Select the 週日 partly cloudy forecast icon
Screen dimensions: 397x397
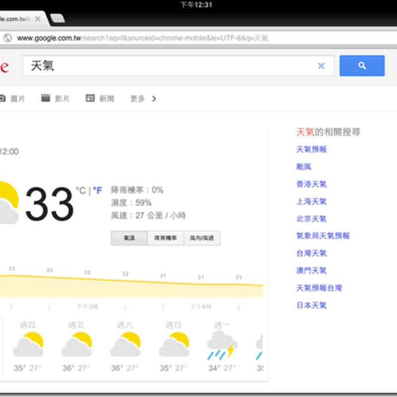[174, 344]
